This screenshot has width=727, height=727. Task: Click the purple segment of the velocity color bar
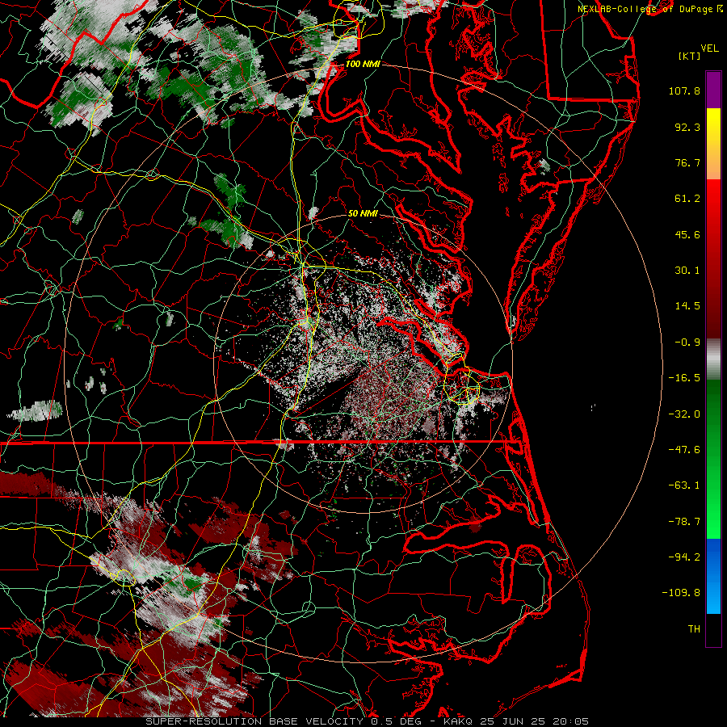[713, 90]
